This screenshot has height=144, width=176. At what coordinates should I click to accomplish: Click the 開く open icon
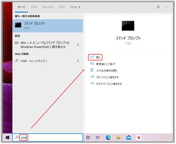92,57
